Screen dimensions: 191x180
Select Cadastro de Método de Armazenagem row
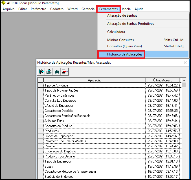click(110, 172)
